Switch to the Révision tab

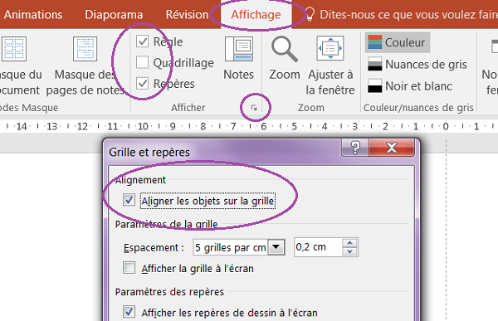pos(187,15)
